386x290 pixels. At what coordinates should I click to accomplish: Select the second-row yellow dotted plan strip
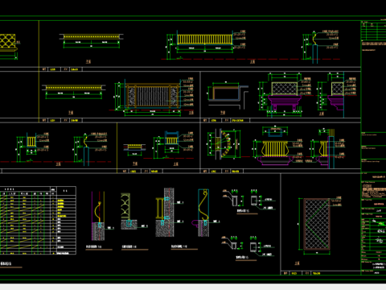click(74, 88)
